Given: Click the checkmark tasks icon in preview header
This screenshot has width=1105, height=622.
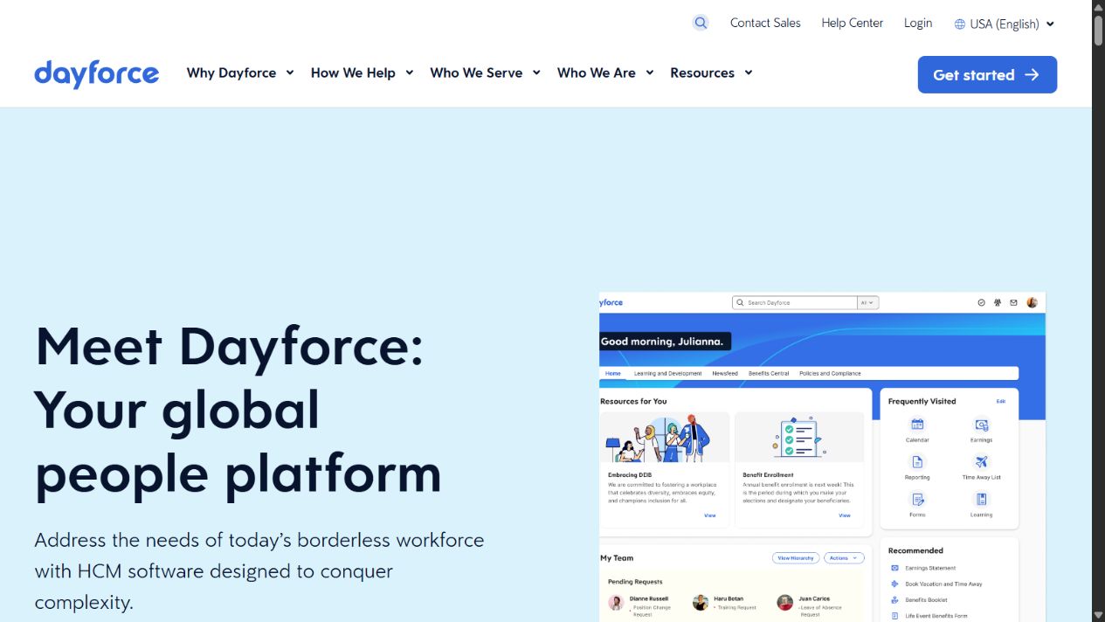Looking at the screenshot, I should [x=981, y=302].
